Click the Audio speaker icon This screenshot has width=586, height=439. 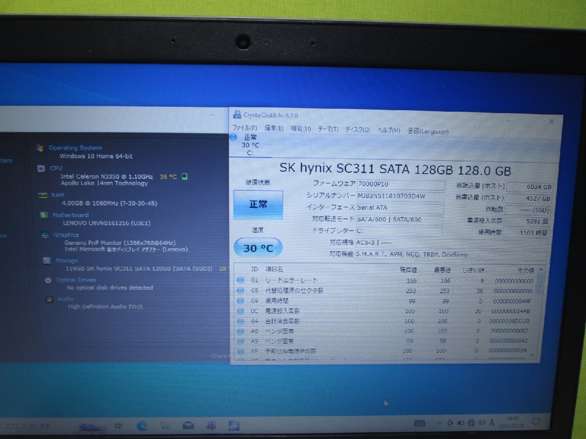(49, 299)
